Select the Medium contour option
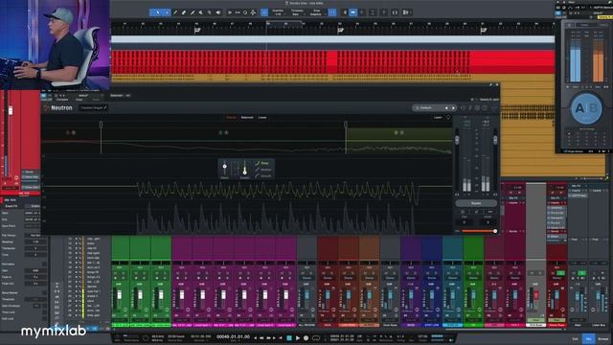Image resolution: width=613 pixels, height=345 pixels. coord(263,170)
